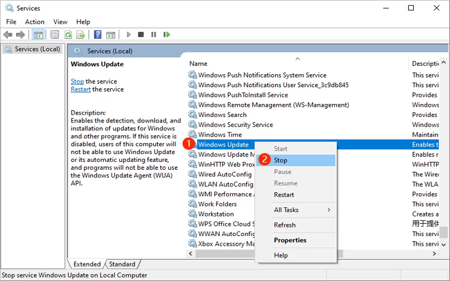The image size is (450, 281).
Task: Click gear icon beside Windows Search
Action: coord(192,115)
